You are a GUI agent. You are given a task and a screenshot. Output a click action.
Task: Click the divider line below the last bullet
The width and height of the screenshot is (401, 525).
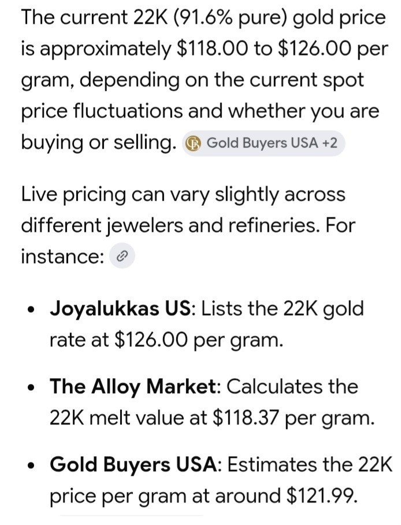click(x=132, y=516)
